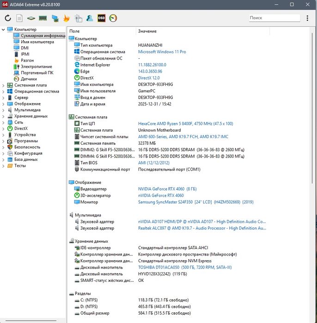Open the three-dot options menu
Viewport: 317px width, 323px height.
[307, 18]
